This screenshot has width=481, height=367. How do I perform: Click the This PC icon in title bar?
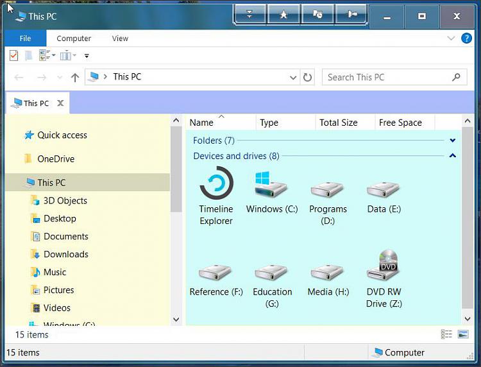[x=21, y=16]
